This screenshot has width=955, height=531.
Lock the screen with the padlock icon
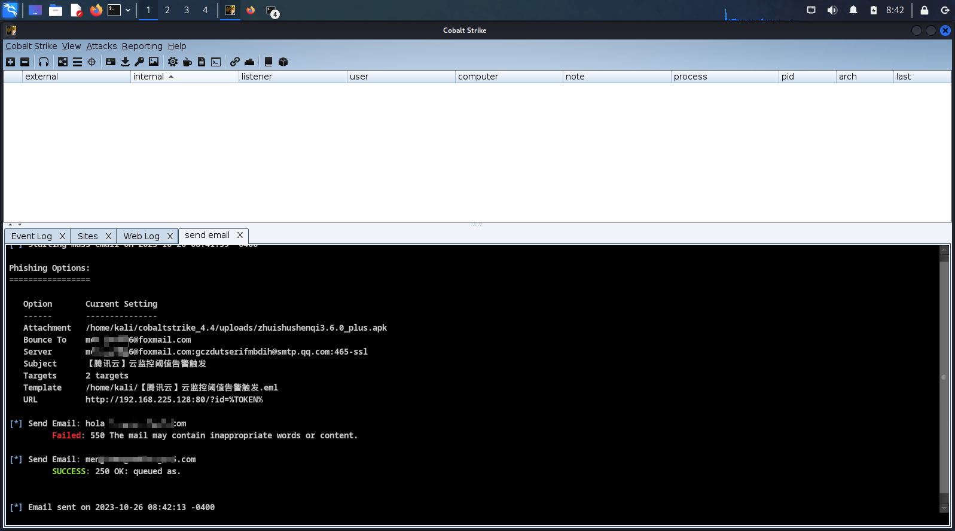pos(925,10)
